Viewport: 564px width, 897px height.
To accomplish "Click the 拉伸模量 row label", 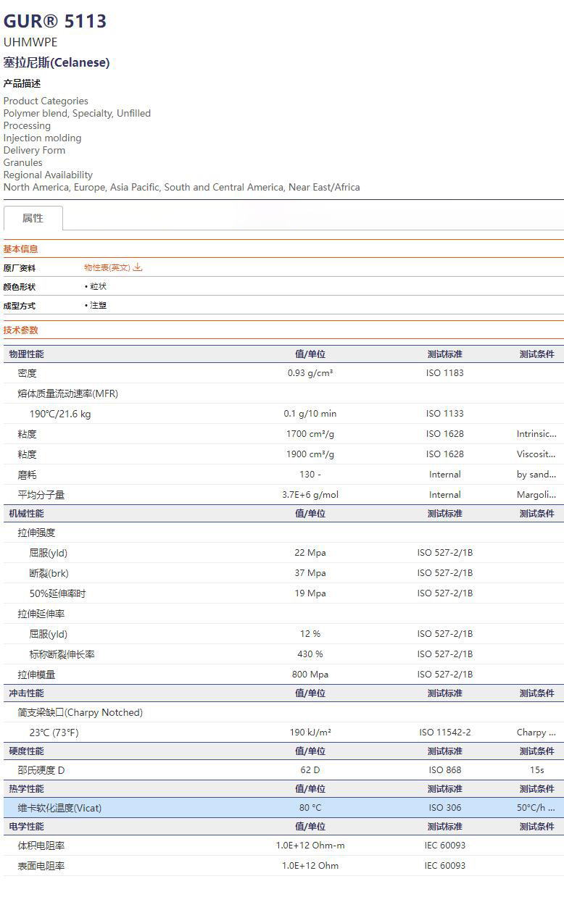I will click(37, 675).
